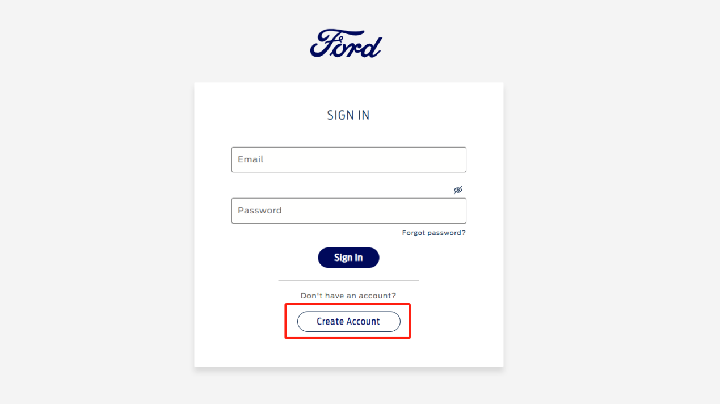Select the Ford script logo at top
Image resolution: width=720 pixels, height=404 pixels.
point(346,44)
